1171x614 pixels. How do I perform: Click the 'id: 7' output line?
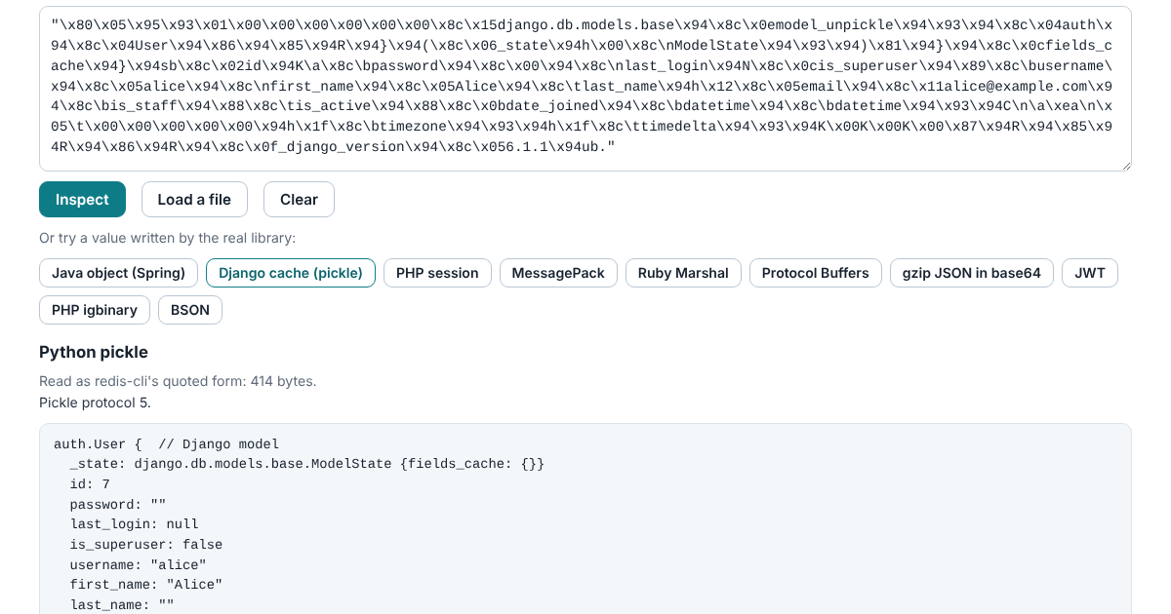pos(90,483)
